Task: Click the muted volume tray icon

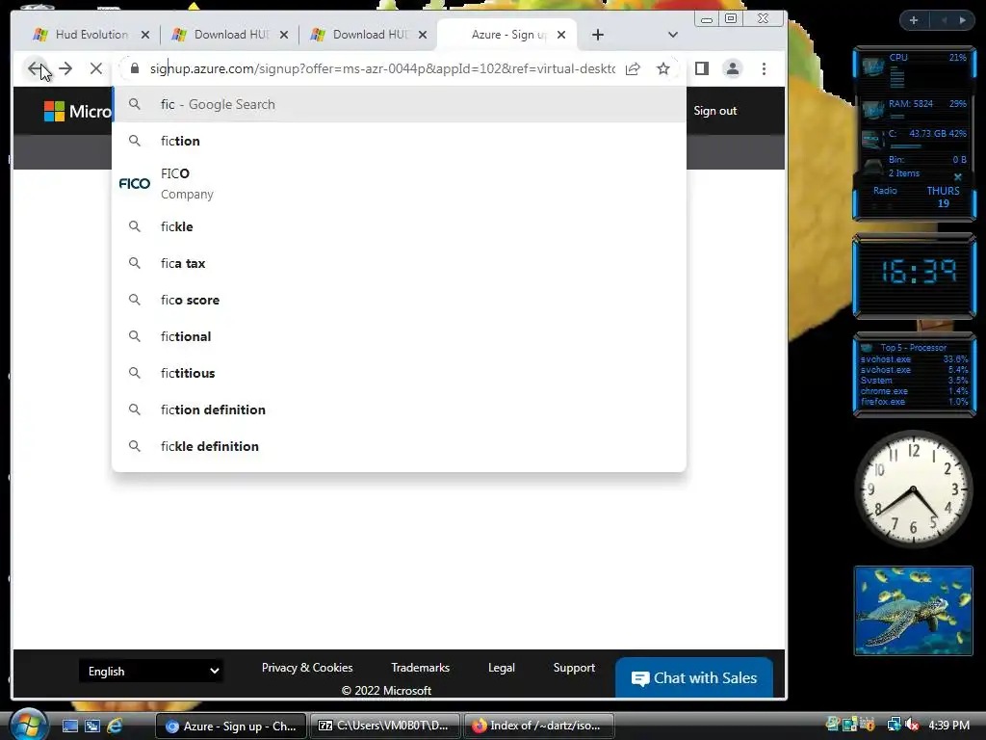Action: click(x=911, y=725)
